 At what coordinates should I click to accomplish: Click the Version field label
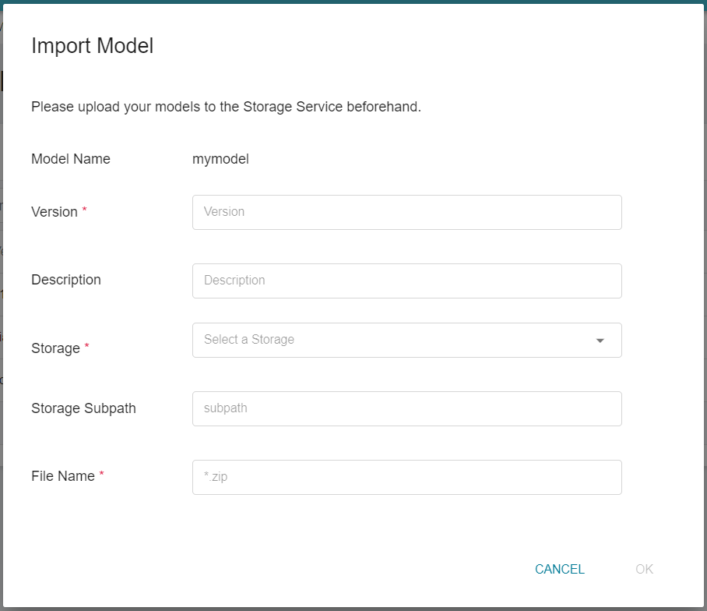tap(55, 212)
